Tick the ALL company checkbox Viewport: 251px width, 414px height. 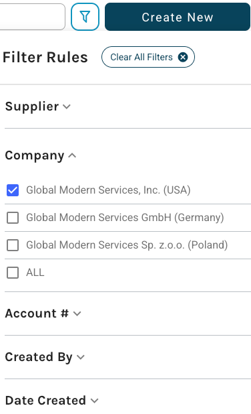13,273
